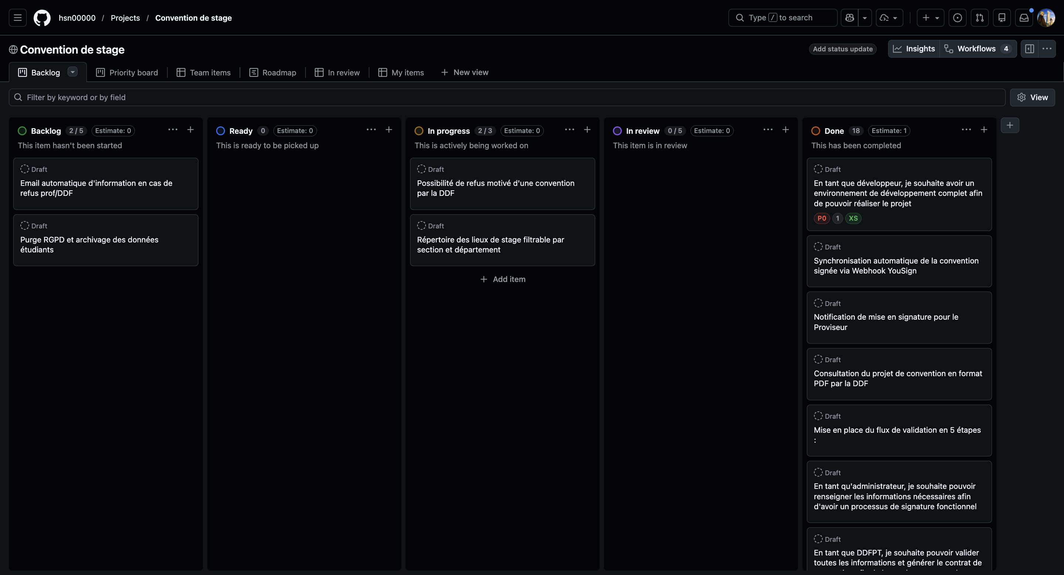Add item to Ready column with plus
This screenshot has height=575, width=1064.
pos(389,130)
